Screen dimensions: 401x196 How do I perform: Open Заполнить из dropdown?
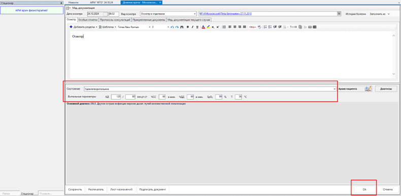pyautogui.click(x=380, y=14)
